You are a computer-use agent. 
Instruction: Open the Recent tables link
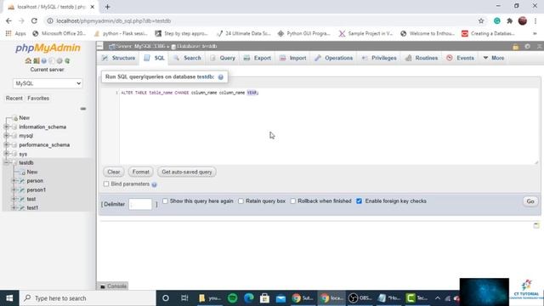pos(14,99)
